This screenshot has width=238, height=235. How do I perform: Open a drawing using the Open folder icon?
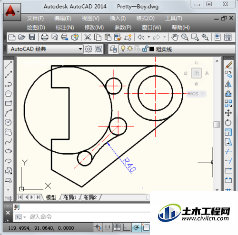[x=22, y=38]
